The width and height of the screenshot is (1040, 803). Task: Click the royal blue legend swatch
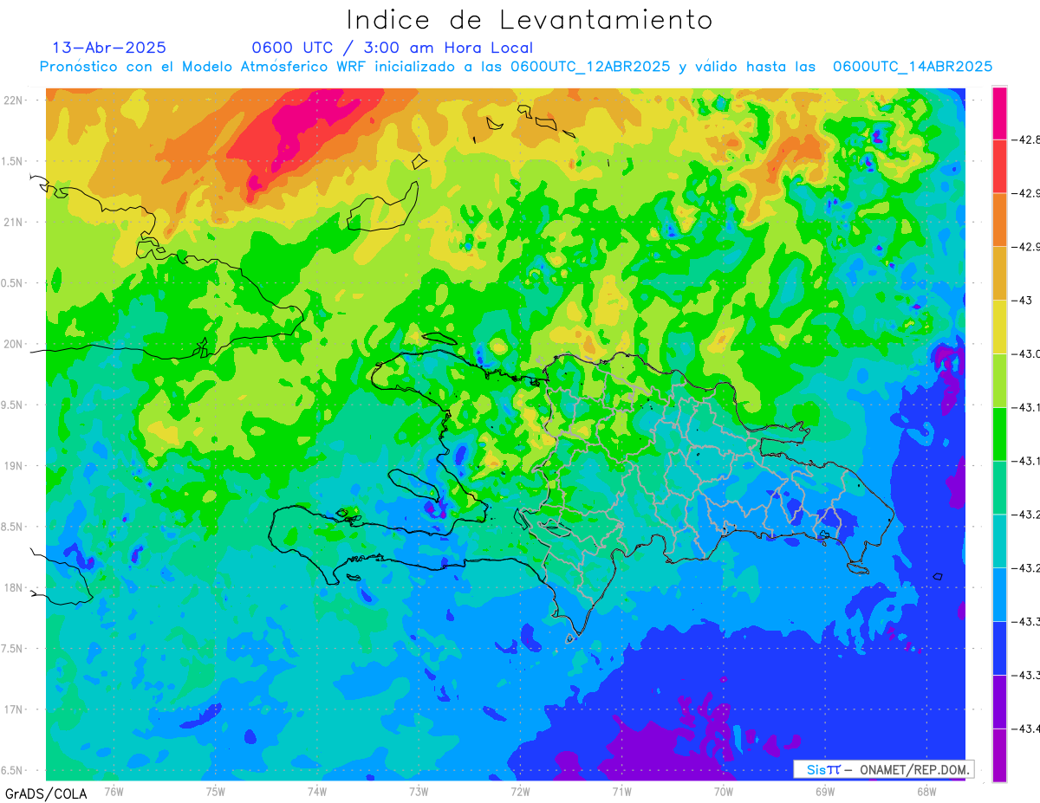[x=999, y=649]
